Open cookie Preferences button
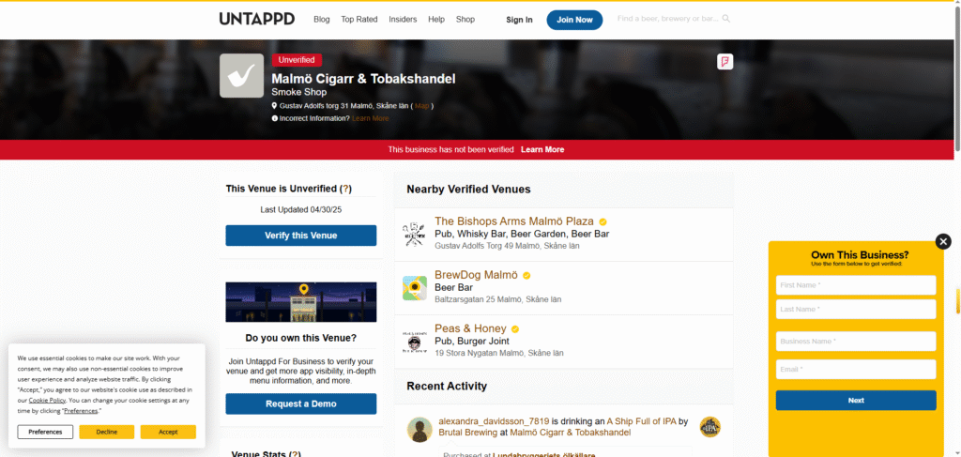961x457 pixels. click(x=45, y=432)
